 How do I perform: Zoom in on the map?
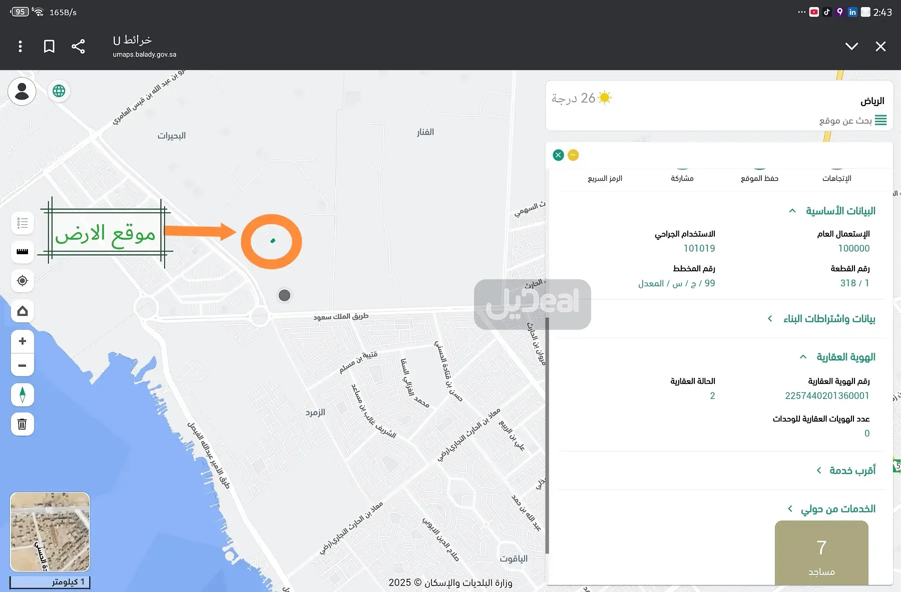pos(23,341)
